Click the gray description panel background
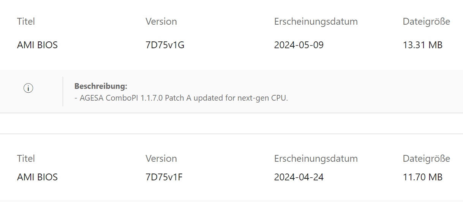 tap(376, 91)
